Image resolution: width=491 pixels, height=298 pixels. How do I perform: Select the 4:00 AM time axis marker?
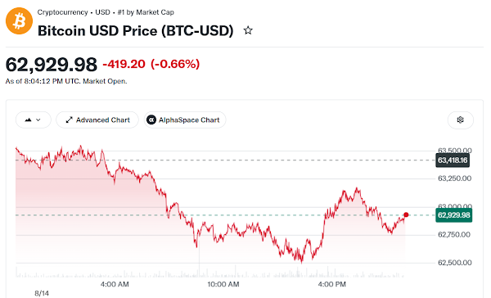(x=115, y=285)
